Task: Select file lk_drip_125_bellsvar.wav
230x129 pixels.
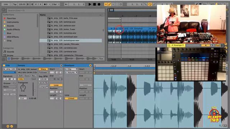Action: coord(63,25)
